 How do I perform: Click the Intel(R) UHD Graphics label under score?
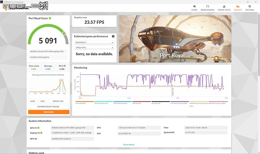48,57
